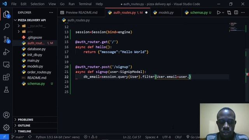
Task: Click the VS Code logo icon
Action: point(4,4)
